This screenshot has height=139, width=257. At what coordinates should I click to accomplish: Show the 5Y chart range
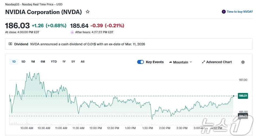pos(73,62)
